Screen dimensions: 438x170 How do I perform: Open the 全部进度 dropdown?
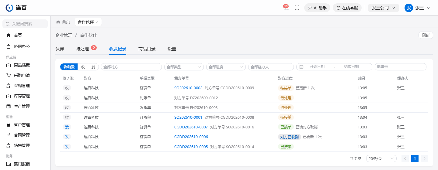click(226, 67)
